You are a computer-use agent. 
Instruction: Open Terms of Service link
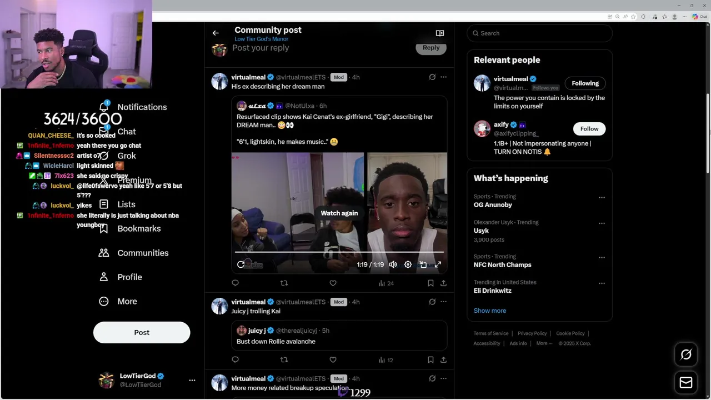click(x=491, y=333)
